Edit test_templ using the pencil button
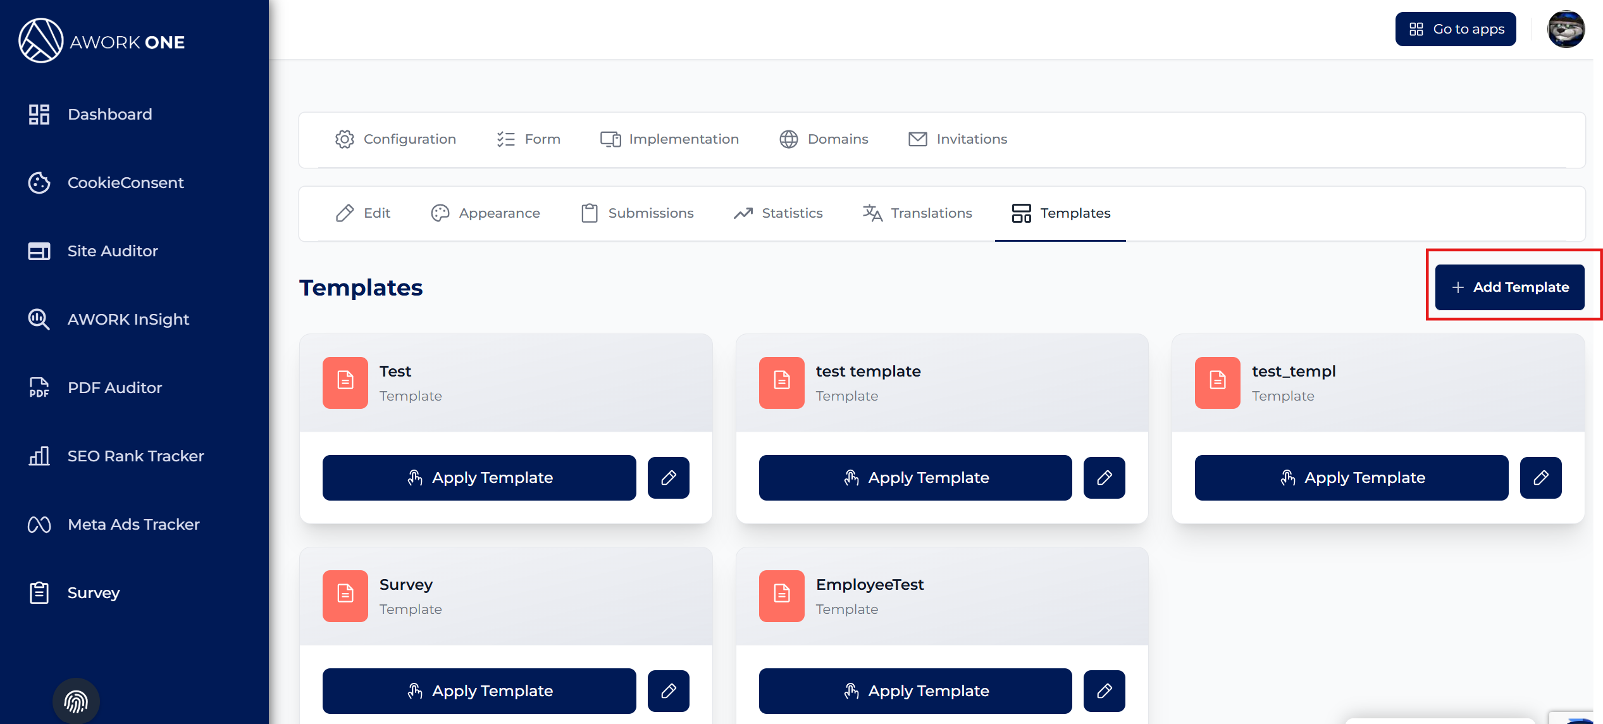 coord(1540,478)
